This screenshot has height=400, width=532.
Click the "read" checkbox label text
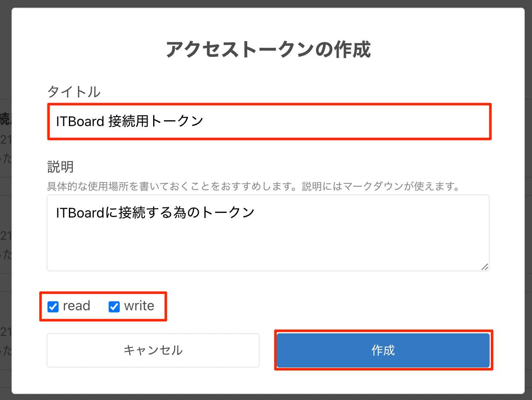click(77, 306)
